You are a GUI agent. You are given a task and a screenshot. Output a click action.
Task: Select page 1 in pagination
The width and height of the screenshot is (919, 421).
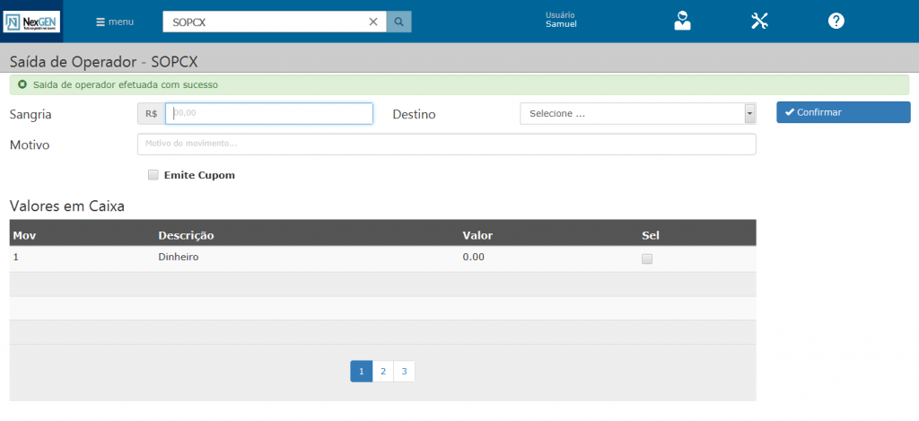click(361, 371)
